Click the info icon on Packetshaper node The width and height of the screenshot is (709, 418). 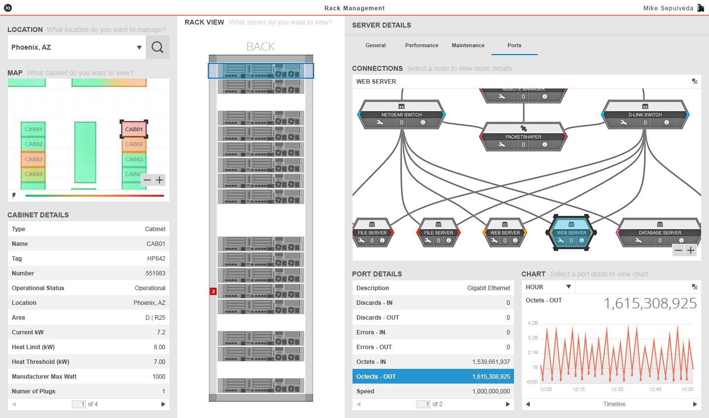point(545,145)
